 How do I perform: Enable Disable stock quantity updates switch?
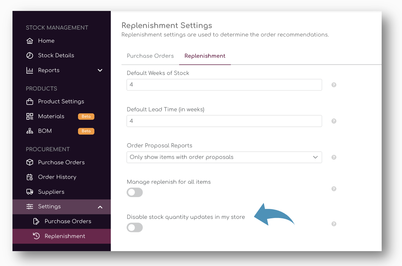135,227
